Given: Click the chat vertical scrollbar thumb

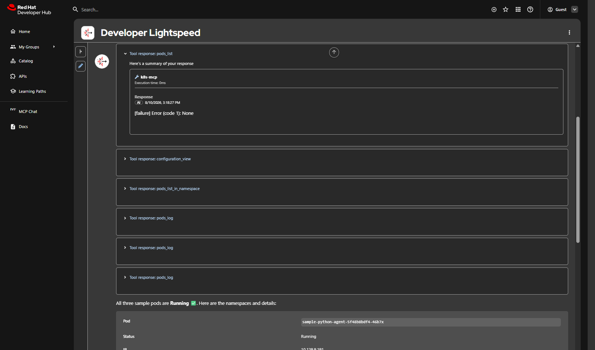Looking at the screenshot, I should click(578, 180).
